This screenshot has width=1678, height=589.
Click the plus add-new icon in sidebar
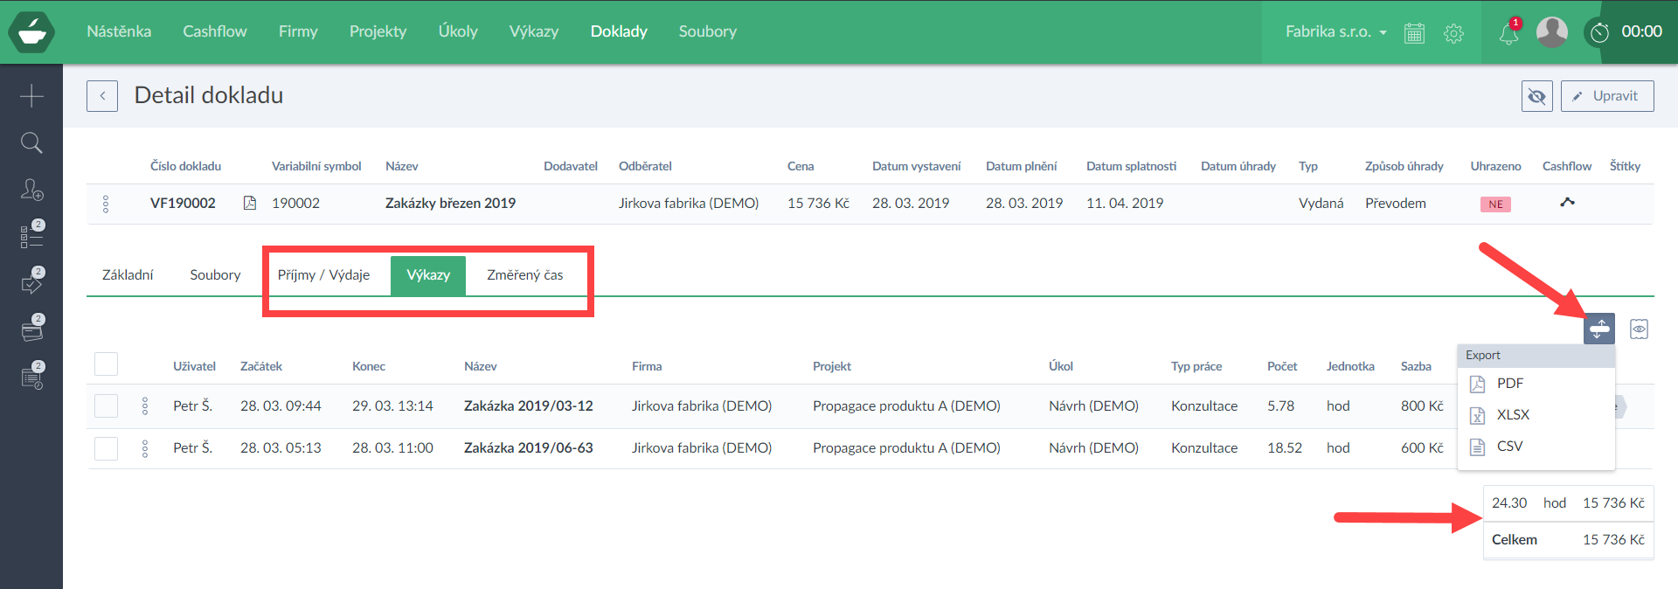point(31,95)
